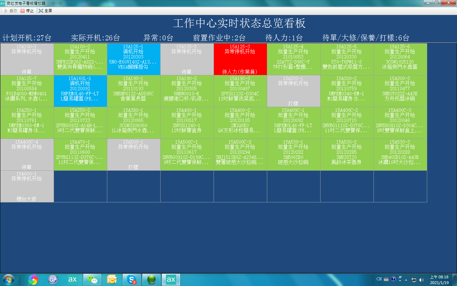Click the 启动 (start) toolbar button
Viewport: 457px width, 286px height.
pos(11,10)
